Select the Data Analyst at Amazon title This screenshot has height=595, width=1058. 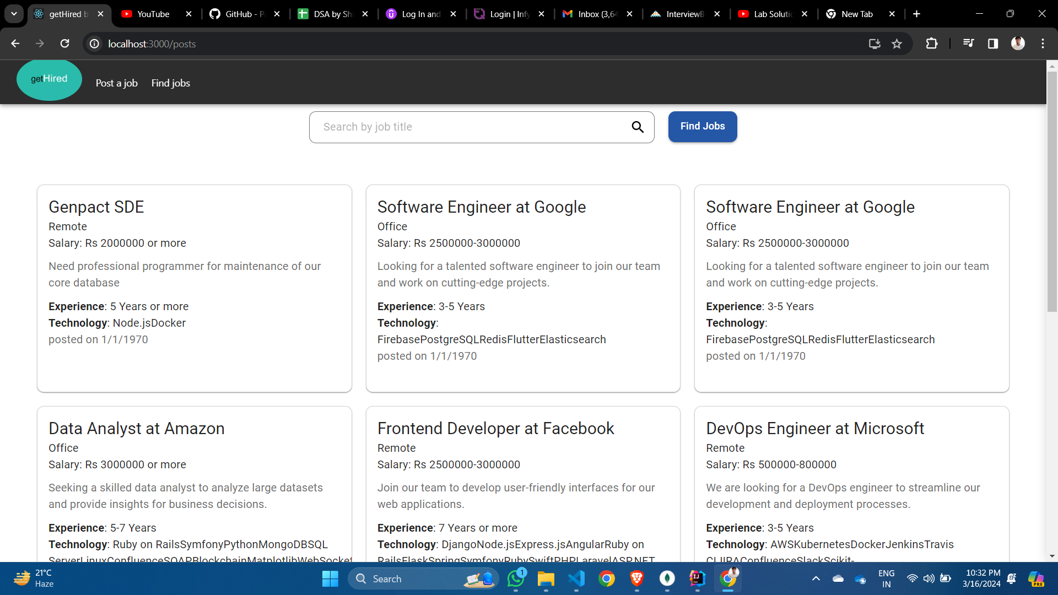[x=137, y=429]
